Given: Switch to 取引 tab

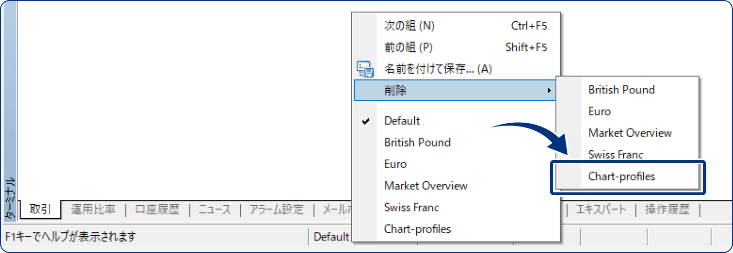Looking at the screenshot, I should point(41,209).
